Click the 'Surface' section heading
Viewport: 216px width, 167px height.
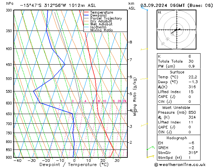[x=177, y=72]
